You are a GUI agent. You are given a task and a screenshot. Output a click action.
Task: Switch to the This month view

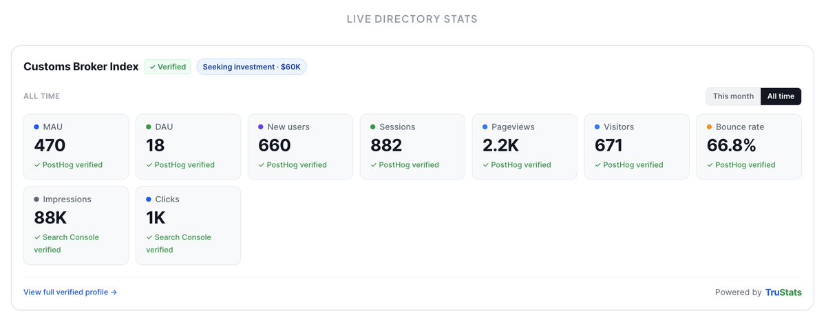pyautogui.click(x=733, y=96)
